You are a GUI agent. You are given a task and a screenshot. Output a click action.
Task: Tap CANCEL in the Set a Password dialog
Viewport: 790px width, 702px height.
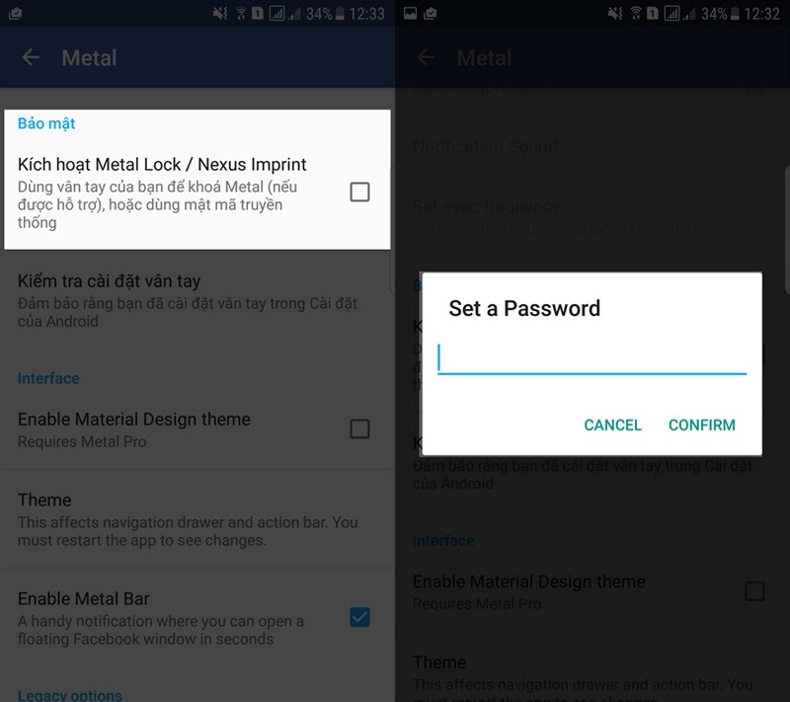pyautogui.click(x=612, y=425)
